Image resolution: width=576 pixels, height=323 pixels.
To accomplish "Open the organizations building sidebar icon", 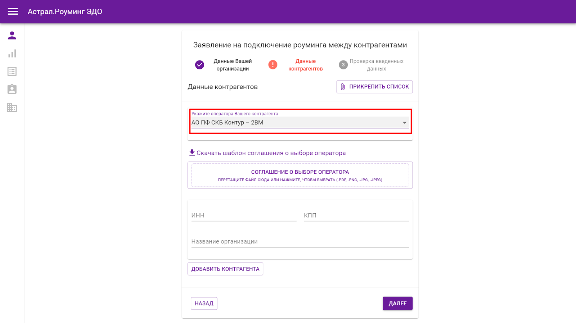I will click(12, 107).
